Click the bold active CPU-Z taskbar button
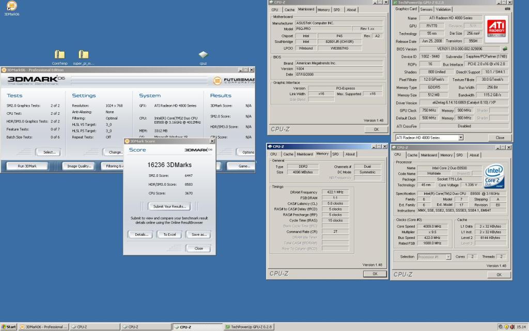The image size is (529, 331). 197,327
